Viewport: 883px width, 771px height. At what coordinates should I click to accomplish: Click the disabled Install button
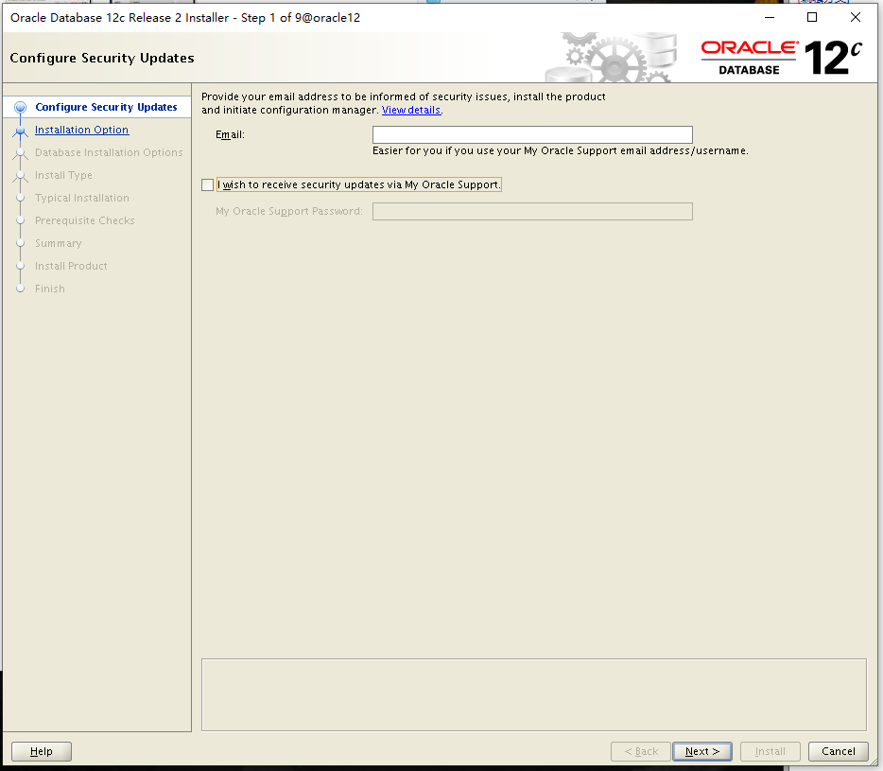(770, 751)
